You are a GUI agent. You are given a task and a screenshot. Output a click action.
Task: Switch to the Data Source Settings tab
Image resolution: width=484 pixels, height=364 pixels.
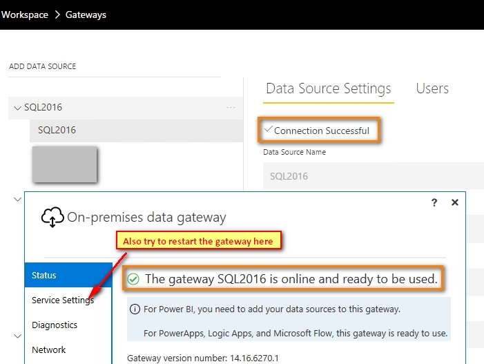coord(329,88)
